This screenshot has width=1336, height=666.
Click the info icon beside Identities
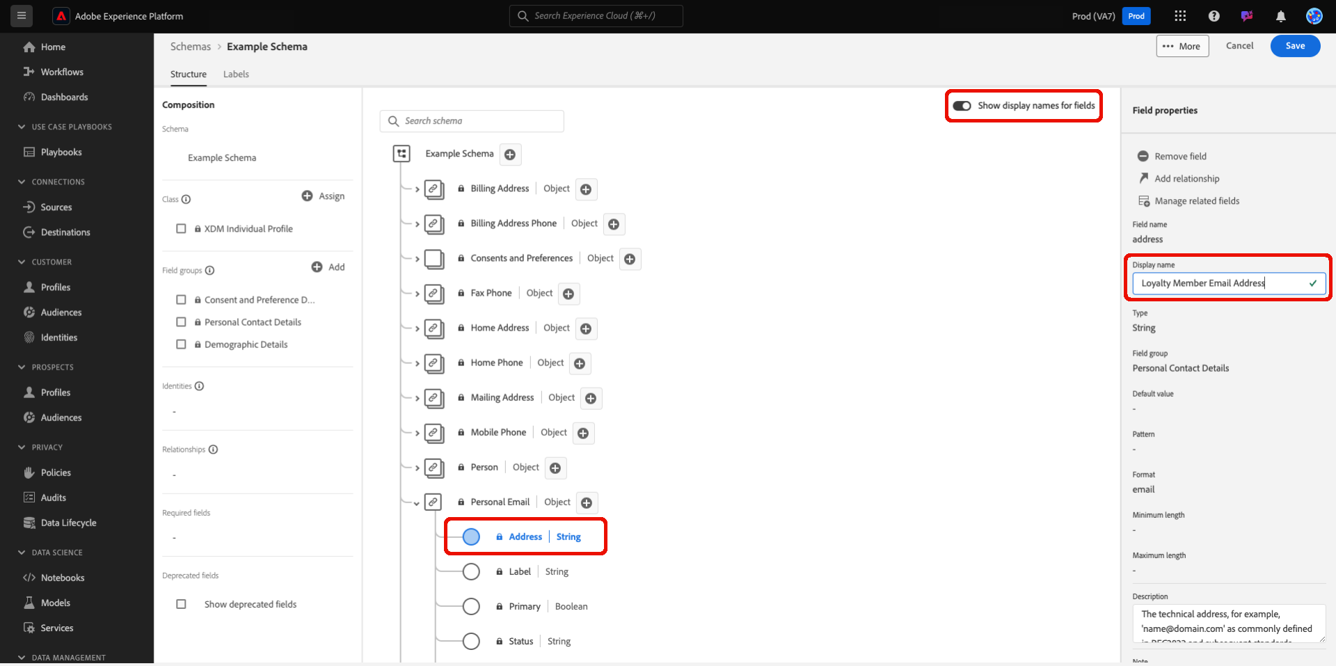pyautogui.click(x=199, y=386)
